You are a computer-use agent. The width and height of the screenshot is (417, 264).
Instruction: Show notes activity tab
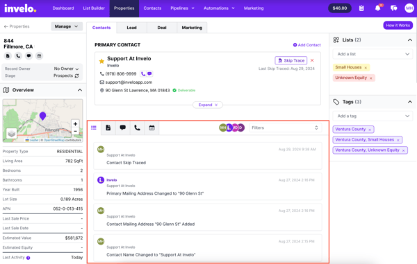(108, 127)
